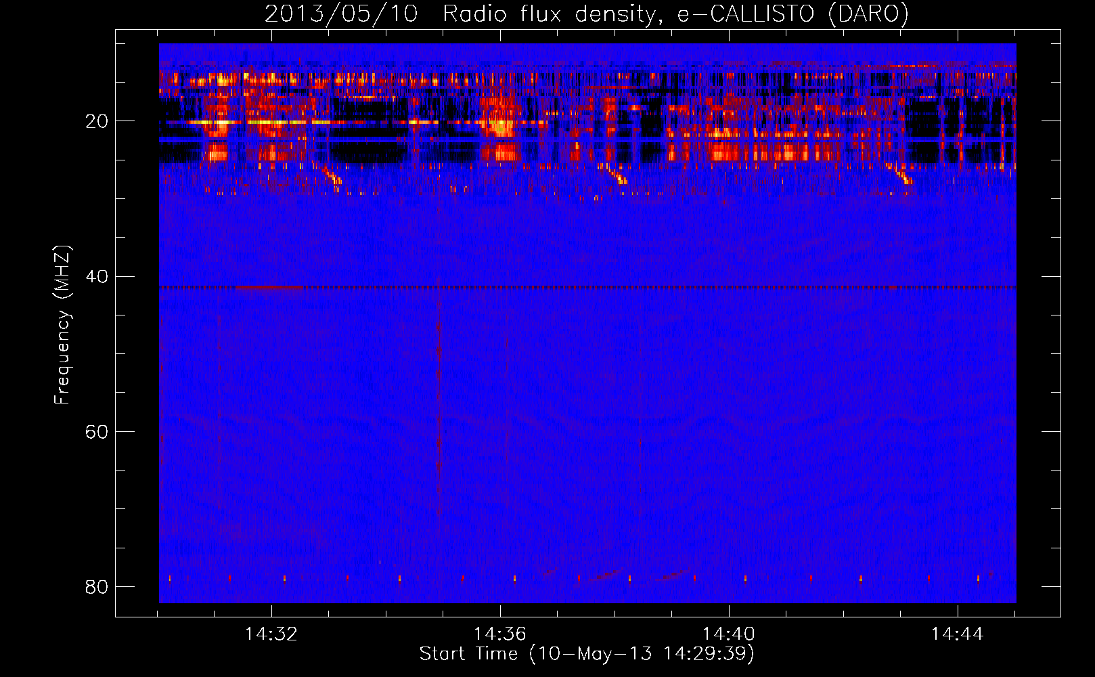
Task: Click the plot title '2013/05/10 Radio flux density'
Action: point(462,14)
